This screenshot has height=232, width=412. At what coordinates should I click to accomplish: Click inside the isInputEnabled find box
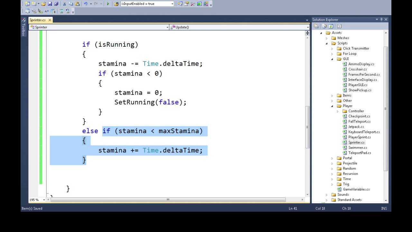[x=145, y=4]
